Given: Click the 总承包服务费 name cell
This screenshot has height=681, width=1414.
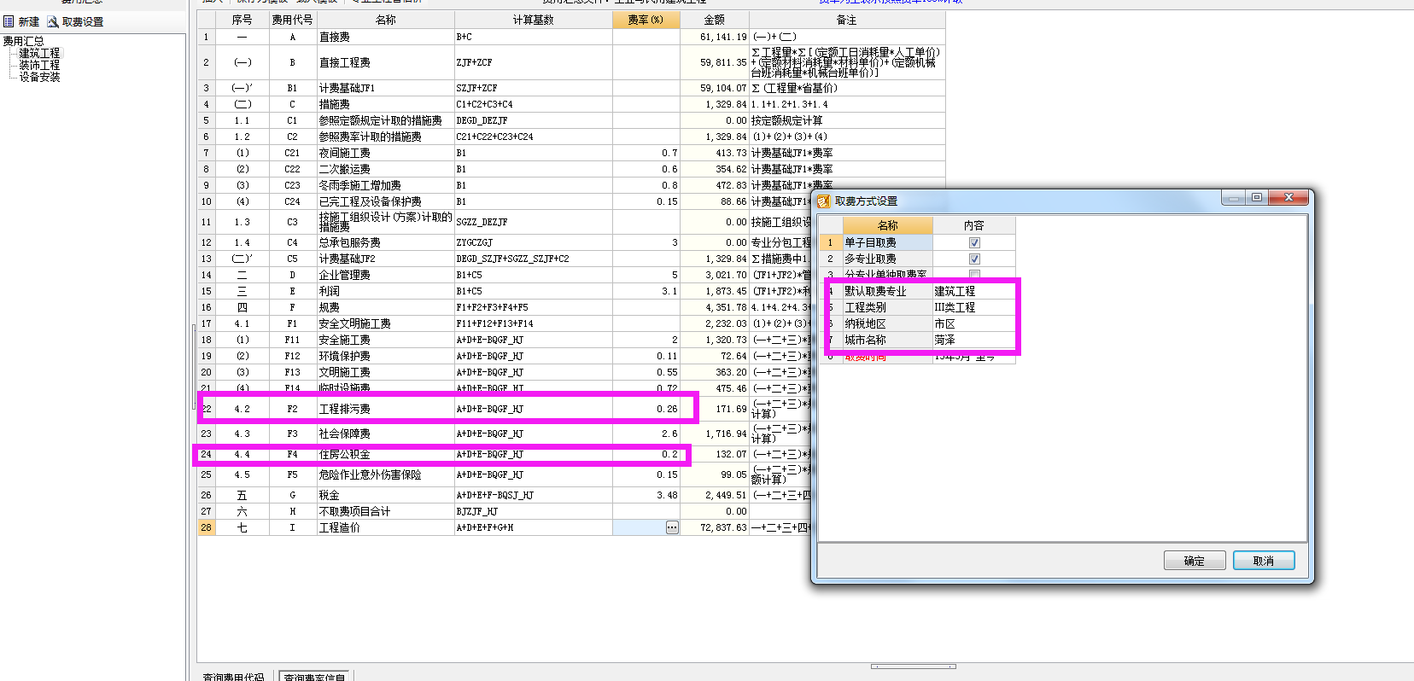Looking at the screenshot, I should (385, 242).
